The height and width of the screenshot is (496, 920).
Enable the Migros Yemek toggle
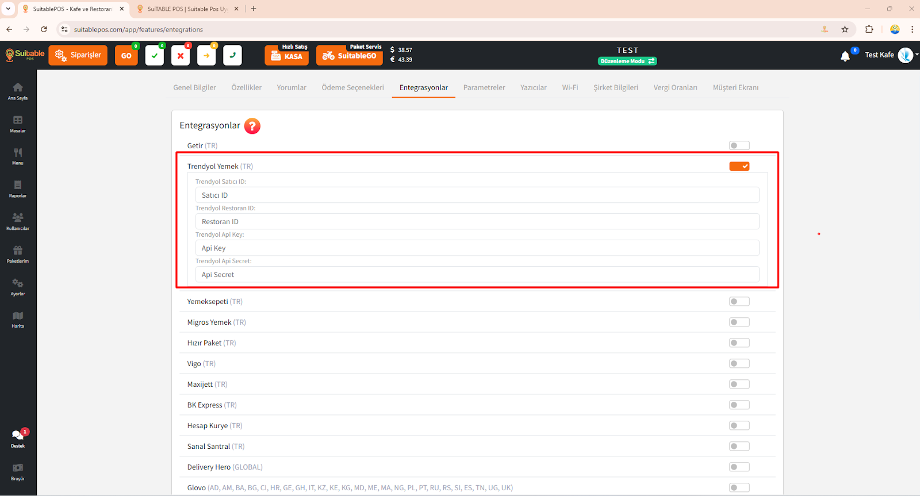tap(739, 322)
